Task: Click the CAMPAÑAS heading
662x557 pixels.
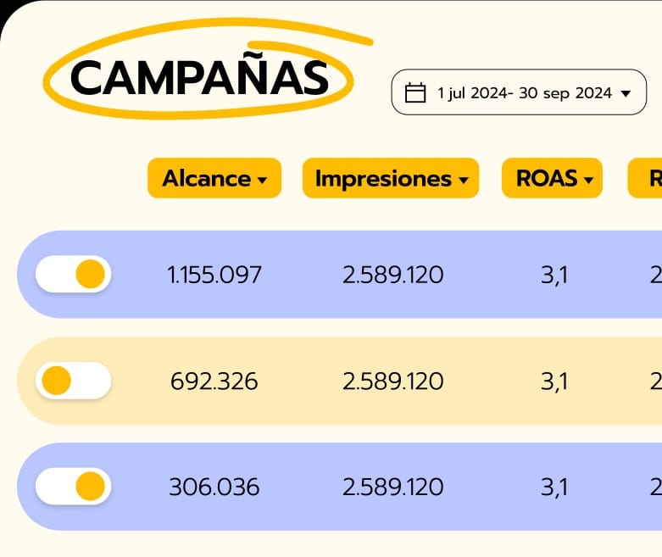Action: [x=199, y=78]
